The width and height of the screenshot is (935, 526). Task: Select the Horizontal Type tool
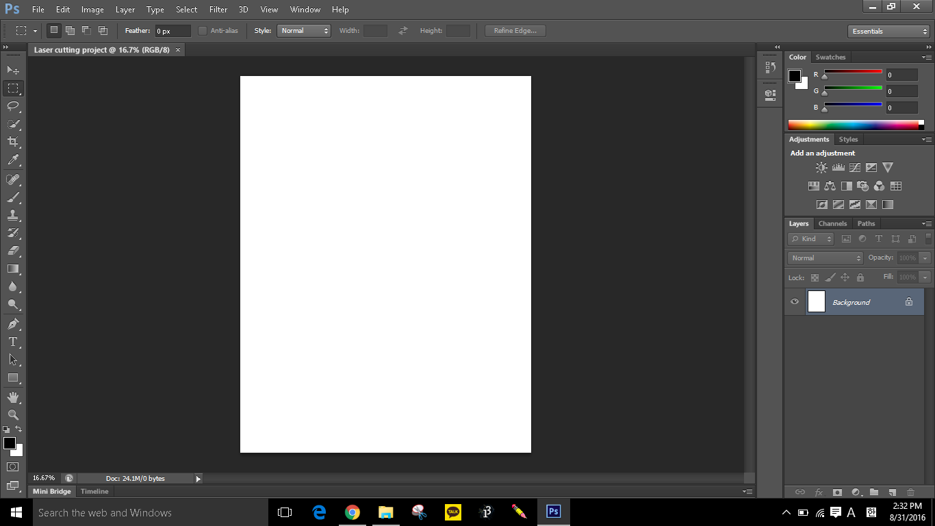[13, 342]
